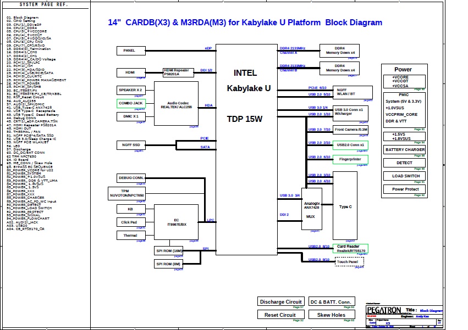This screenshot has height=330, width=468.
Task: Select the HDMI Repeater PS8201A block
Action: [178, 72]
